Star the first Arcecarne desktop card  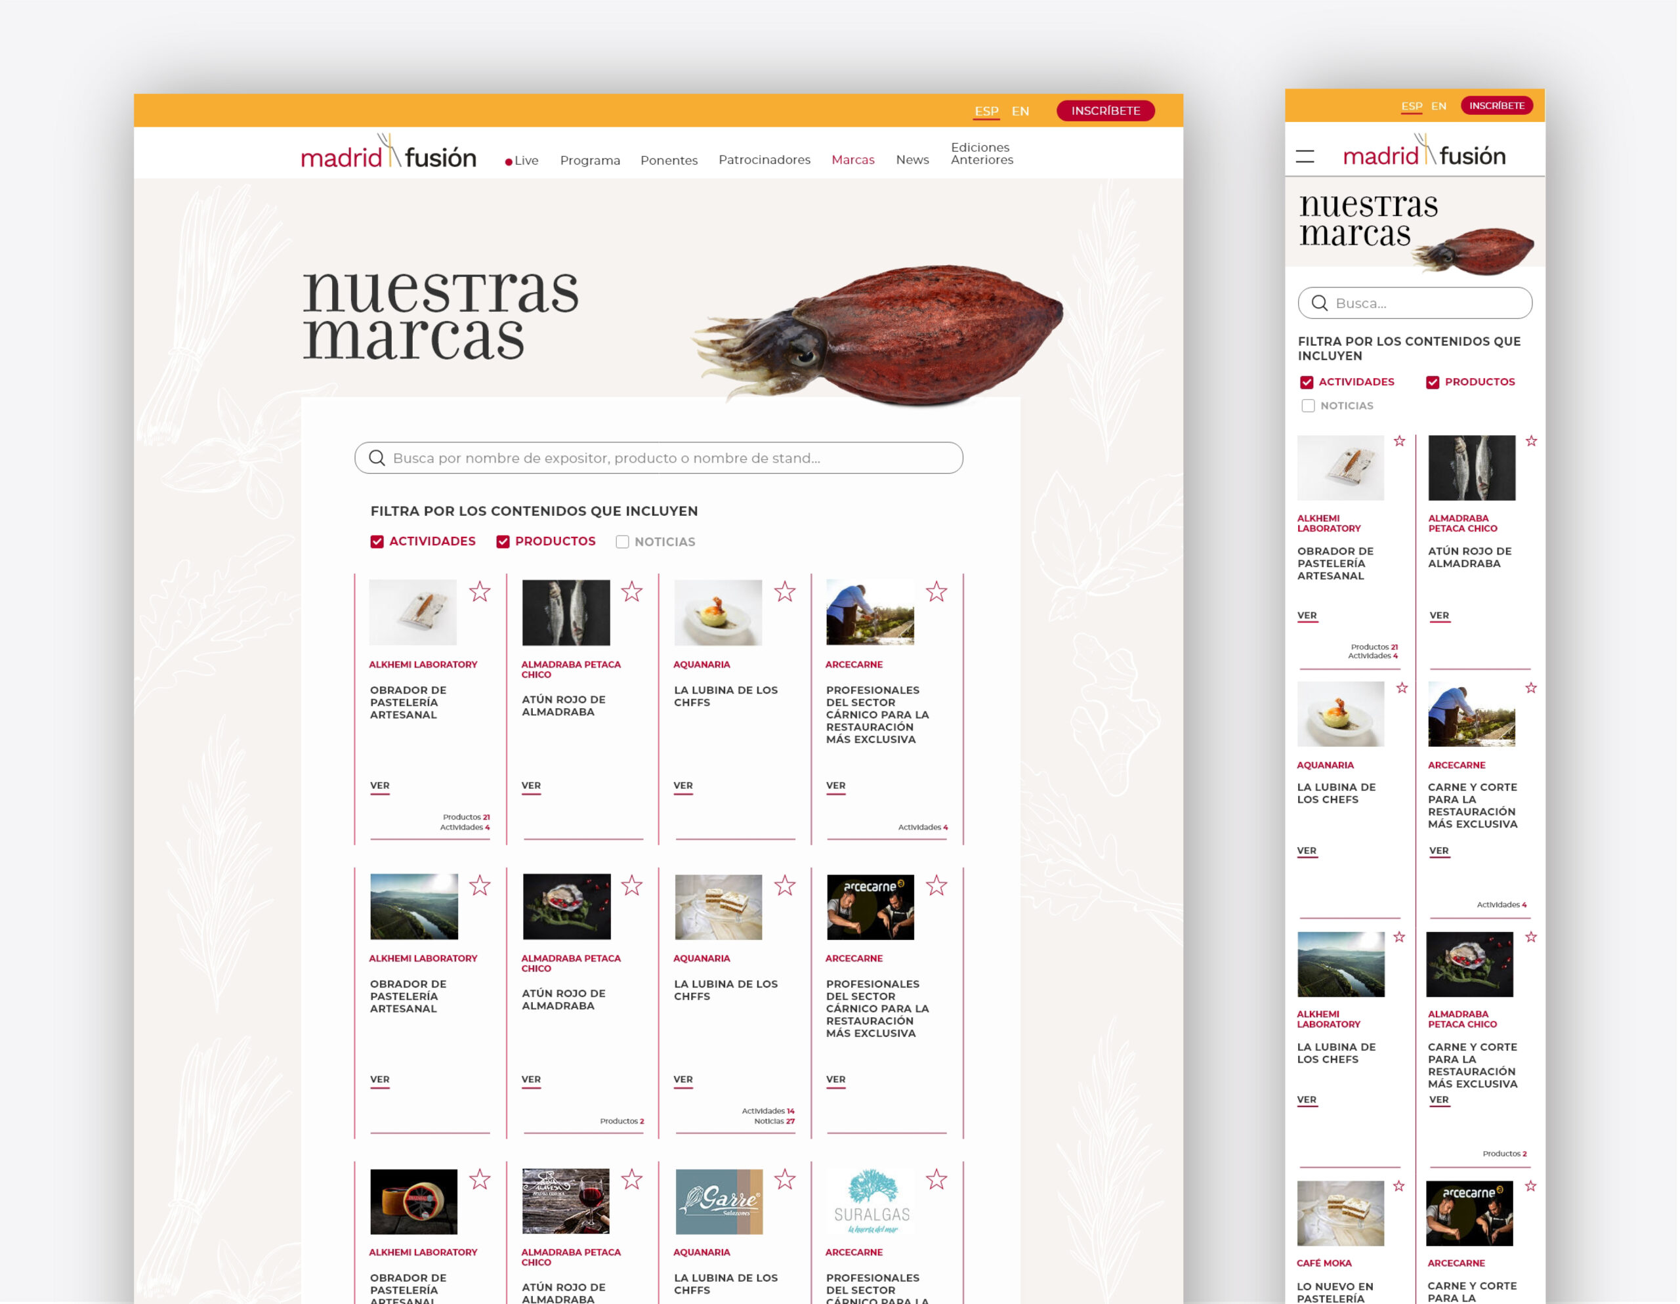pyautogui.click(x=936, y=591)
